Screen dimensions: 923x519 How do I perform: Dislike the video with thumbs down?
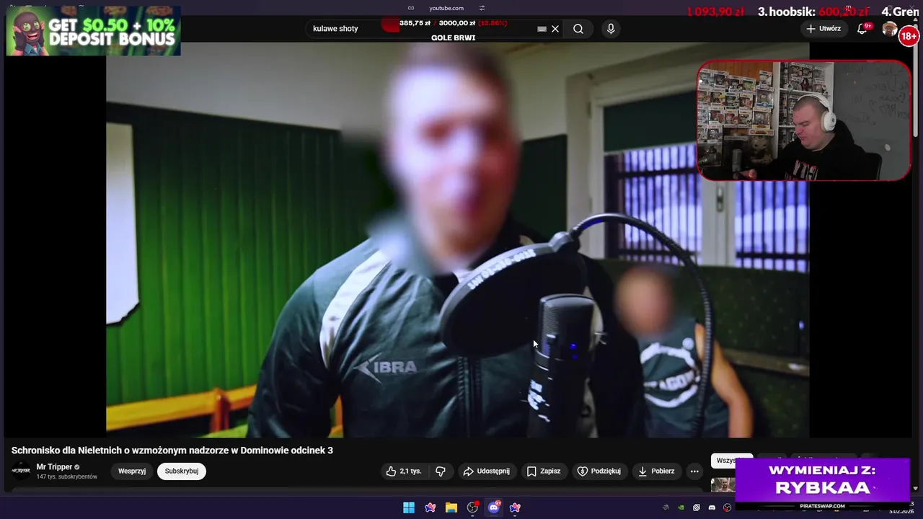(441, 471)
